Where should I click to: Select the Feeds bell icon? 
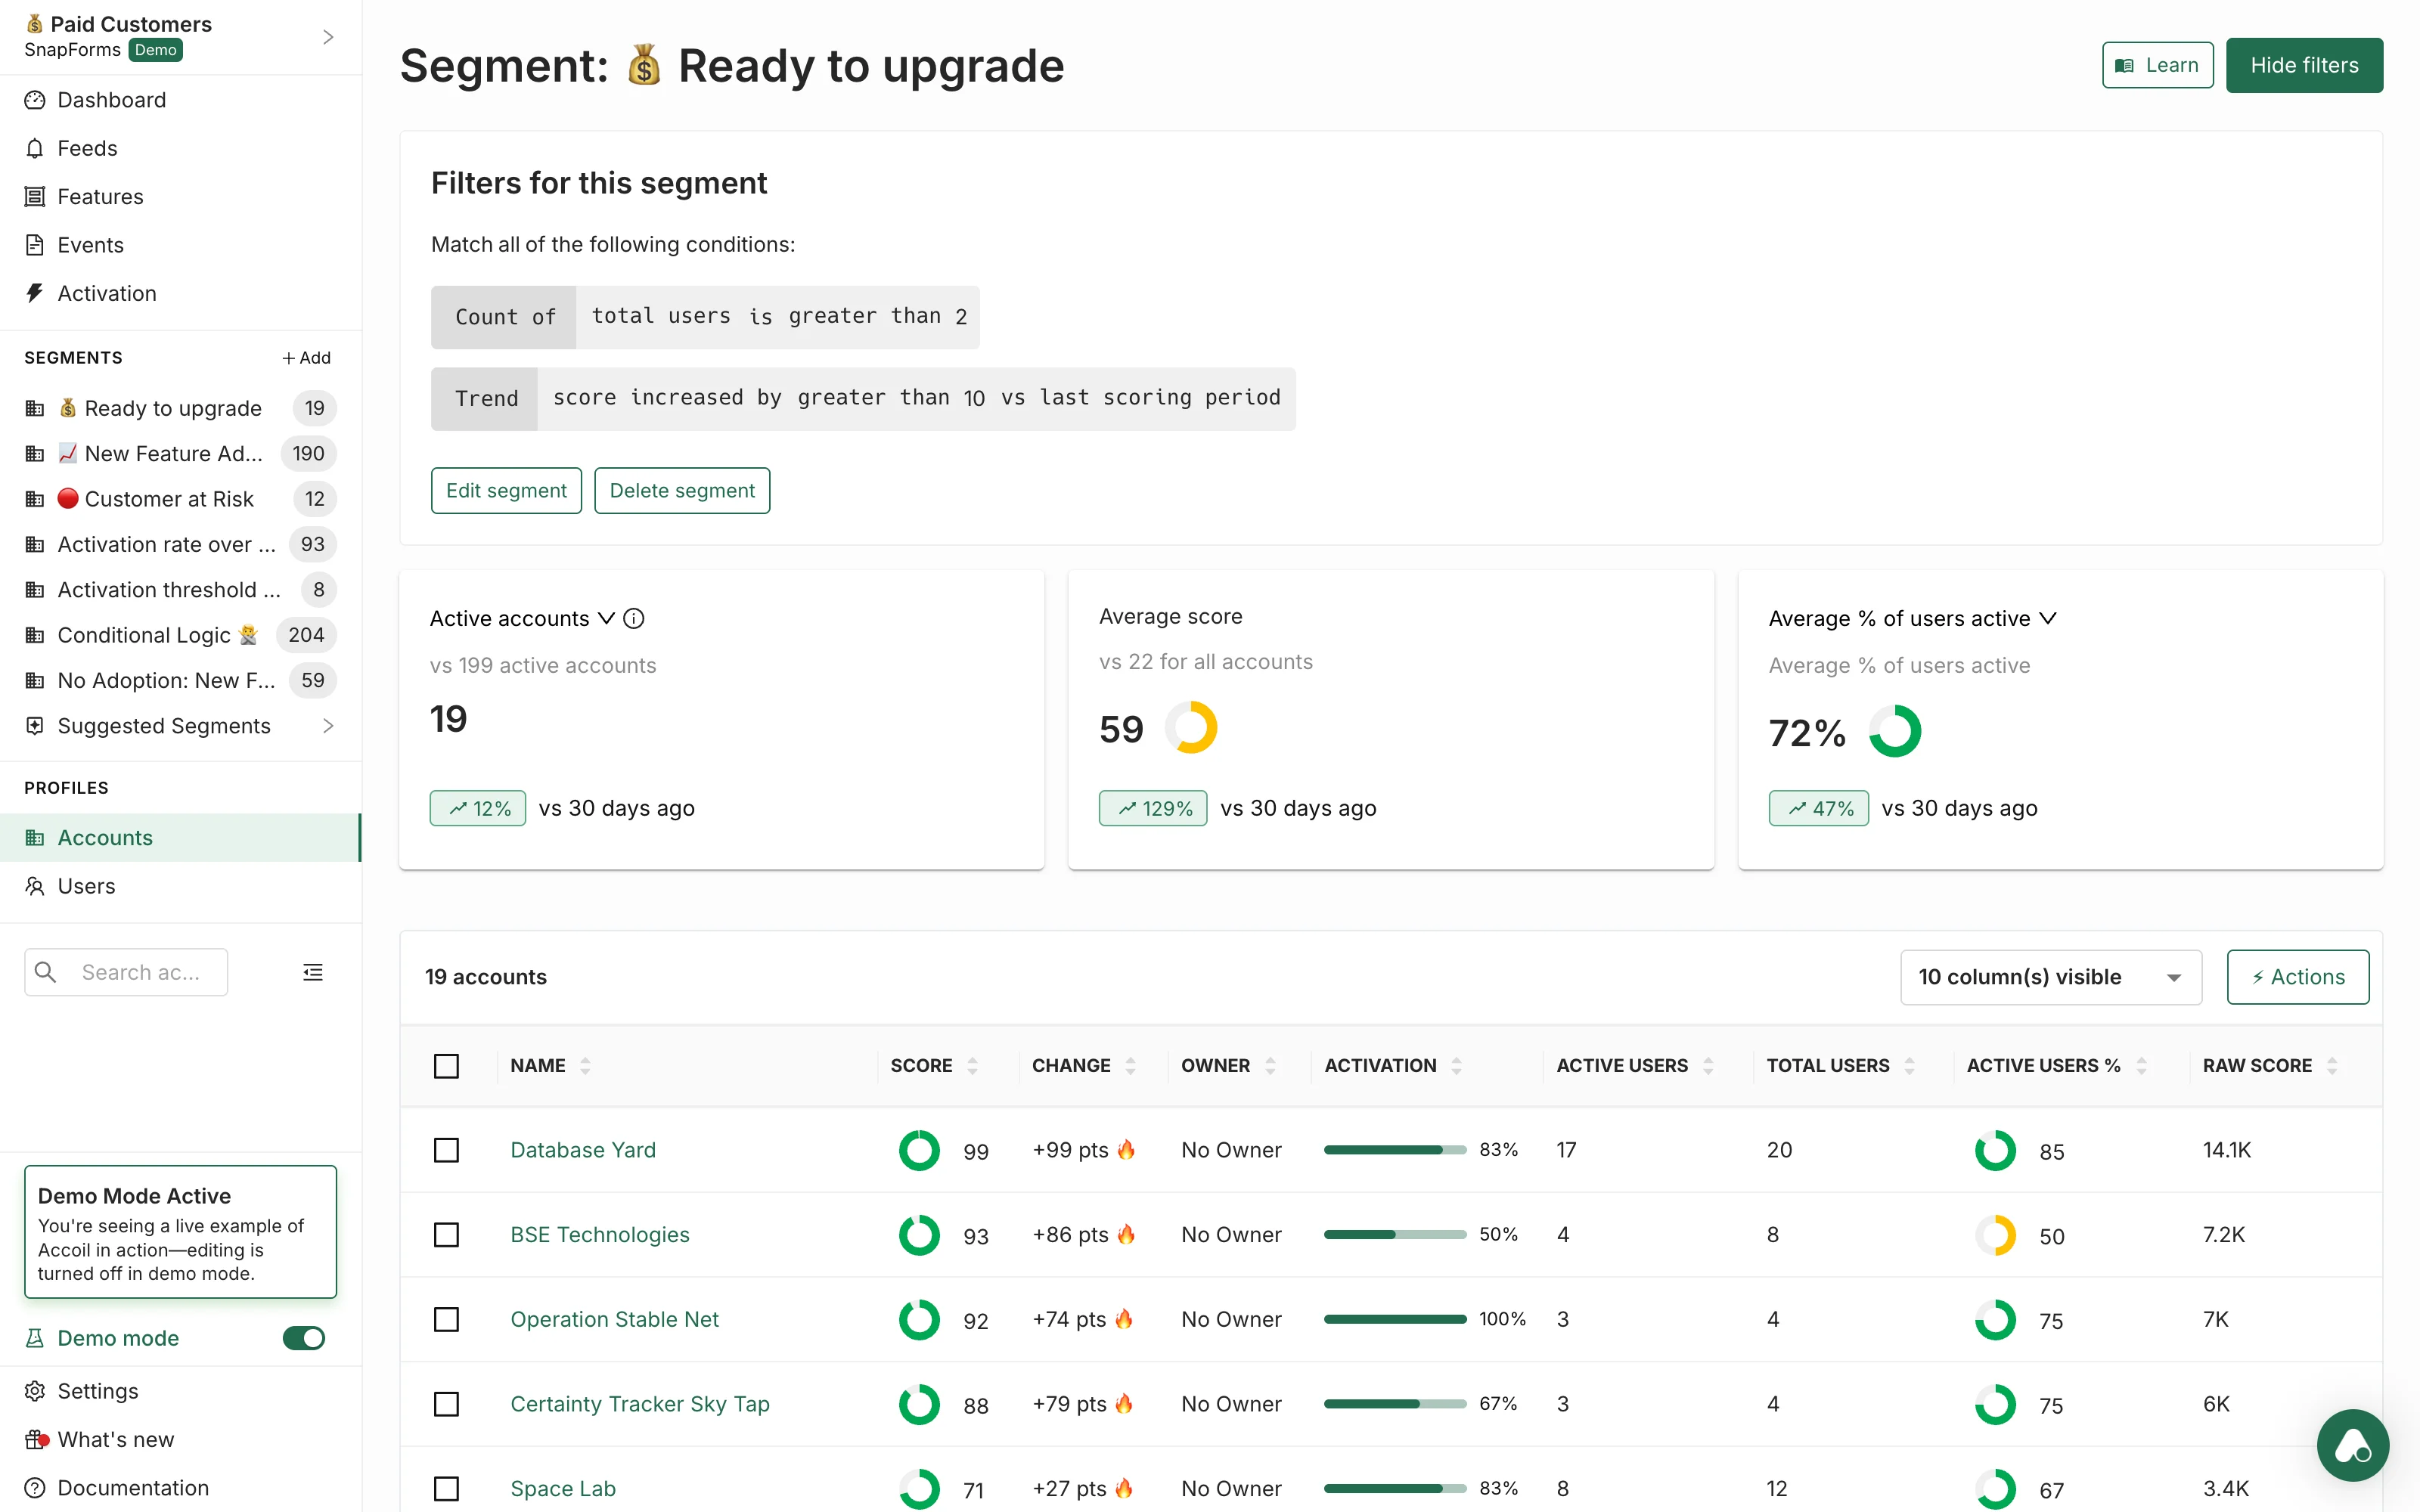pos(36,148)
